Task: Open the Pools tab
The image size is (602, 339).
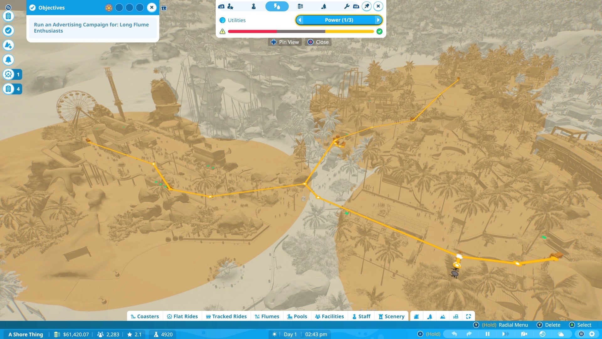Action: [297, 316]
